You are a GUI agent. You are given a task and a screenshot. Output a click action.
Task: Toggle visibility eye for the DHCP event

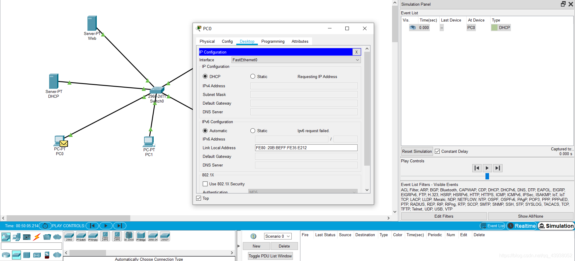click(413, 28)
